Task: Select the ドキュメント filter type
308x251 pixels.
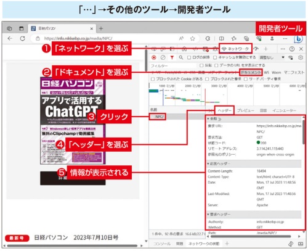Action: tap(251, 72)
